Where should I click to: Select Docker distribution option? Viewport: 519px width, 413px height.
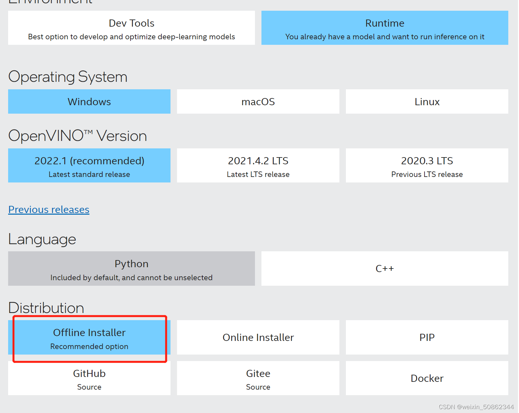(x=427, y=378)
